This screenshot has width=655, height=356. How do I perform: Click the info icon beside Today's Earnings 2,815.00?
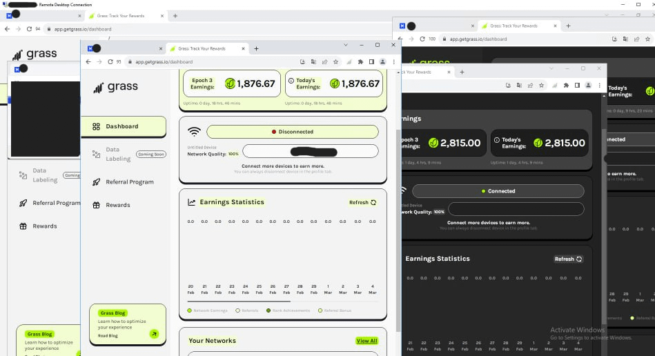coord(497,140)
